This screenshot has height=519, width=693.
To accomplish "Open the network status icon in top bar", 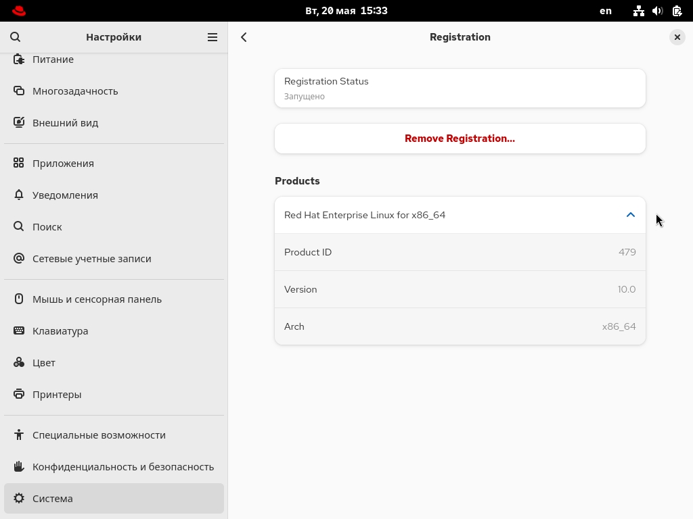I will (x=638, y=11).
